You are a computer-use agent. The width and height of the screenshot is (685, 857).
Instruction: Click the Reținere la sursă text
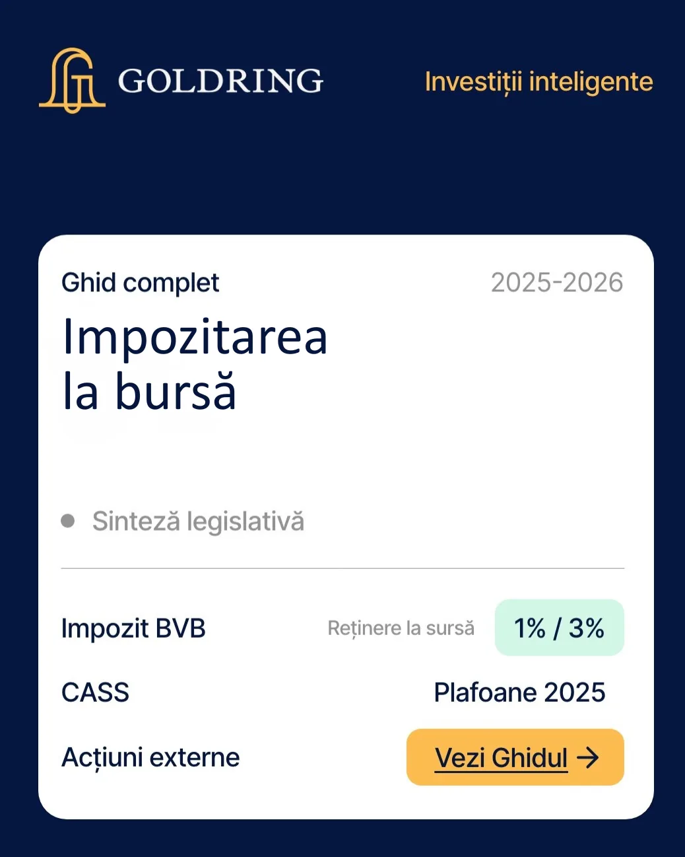click(x=401, y=628)
